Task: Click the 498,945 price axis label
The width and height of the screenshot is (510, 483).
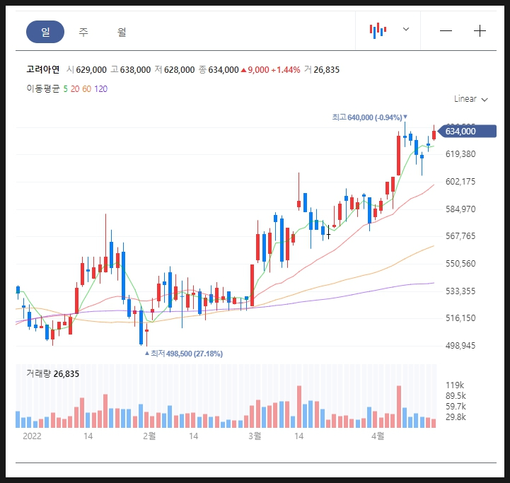Action: point(460,345)
